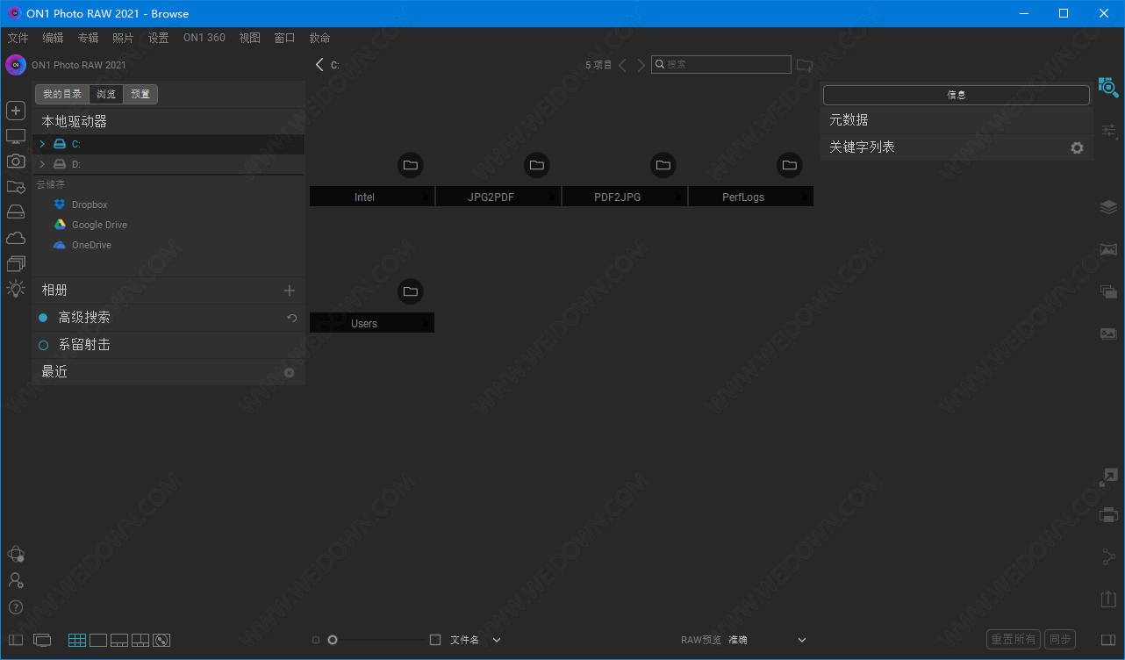Open the HDR stacked frames icon
The image size is (1125, 660).
click(1108, 291)
